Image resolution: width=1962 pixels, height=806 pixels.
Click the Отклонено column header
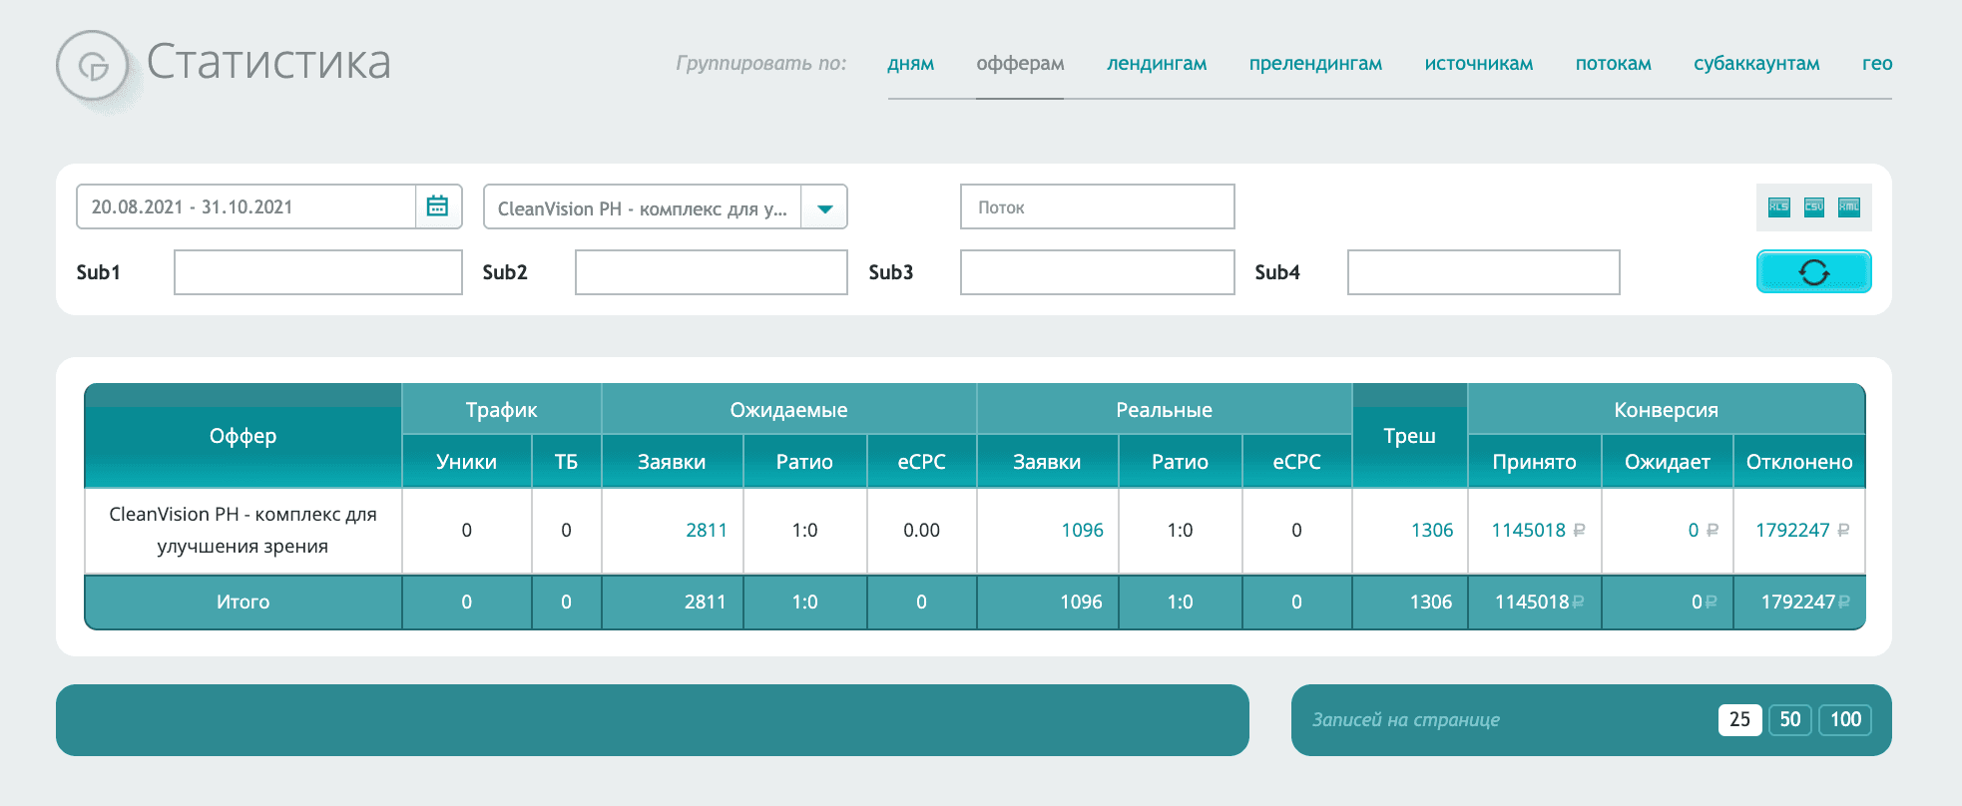[1798, 462]
